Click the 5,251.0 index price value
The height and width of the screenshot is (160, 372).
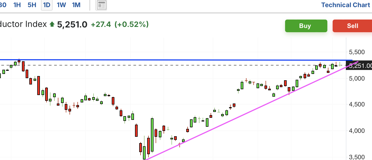72,25
